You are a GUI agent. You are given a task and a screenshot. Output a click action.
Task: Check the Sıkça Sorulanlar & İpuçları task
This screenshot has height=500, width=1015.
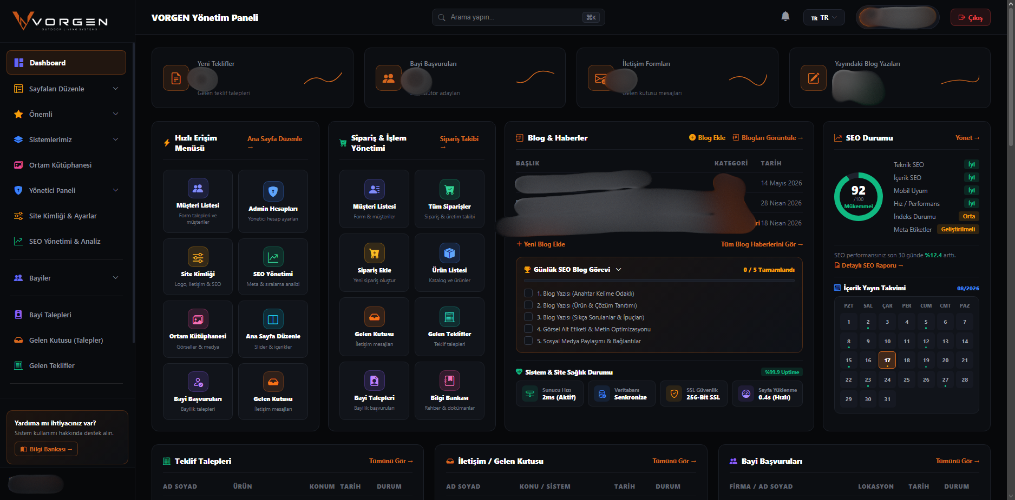coord(528,317)
